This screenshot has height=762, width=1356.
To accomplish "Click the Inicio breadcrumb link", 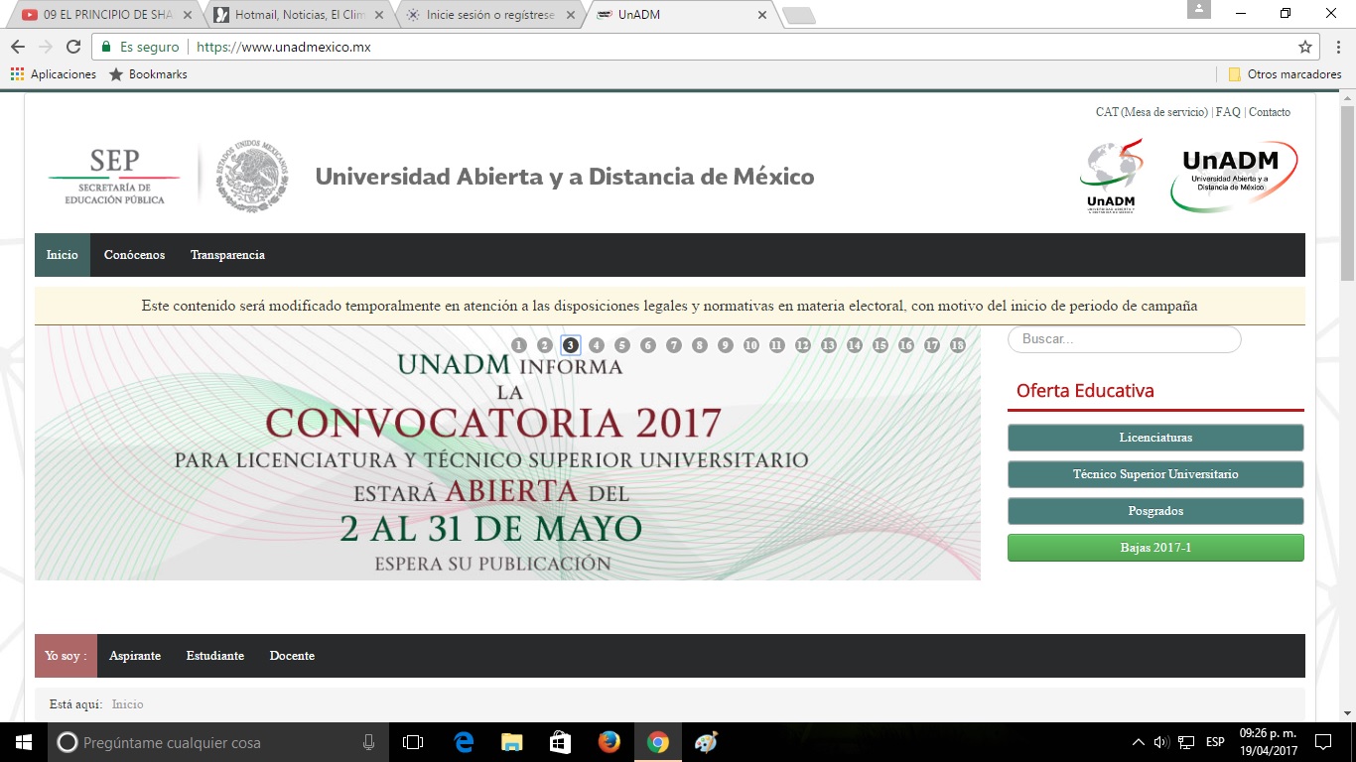I will (127, 704).
